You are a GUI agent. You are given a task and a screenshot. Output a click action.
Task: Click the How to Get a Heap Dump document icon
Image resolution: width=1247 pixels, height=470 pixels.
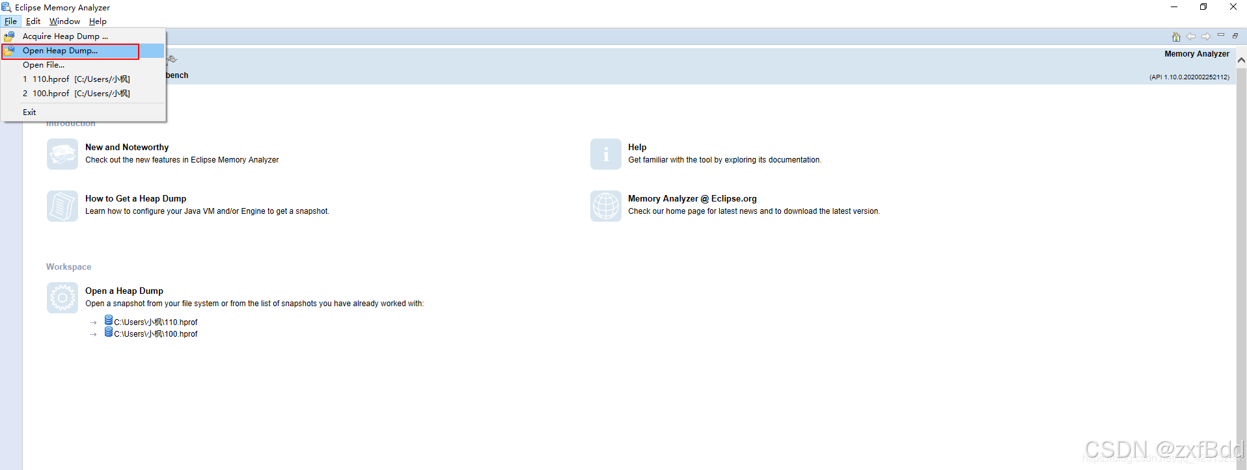(x=62, y=205)
